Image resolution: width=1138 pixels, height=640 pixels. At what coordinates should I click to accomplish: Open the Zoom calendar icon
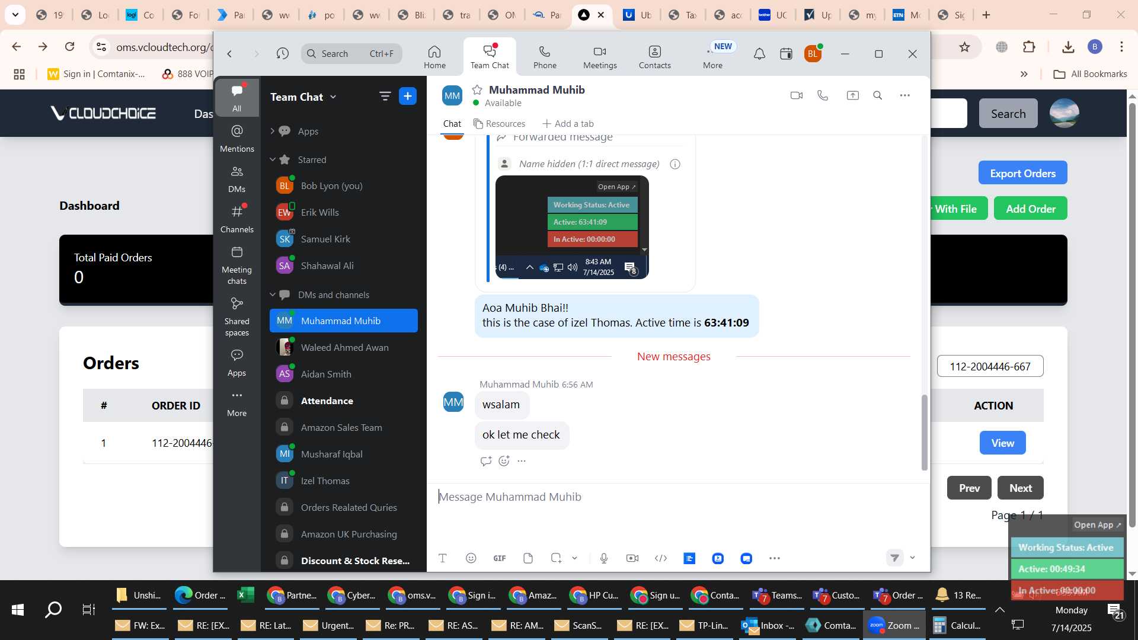click(786, 55)
